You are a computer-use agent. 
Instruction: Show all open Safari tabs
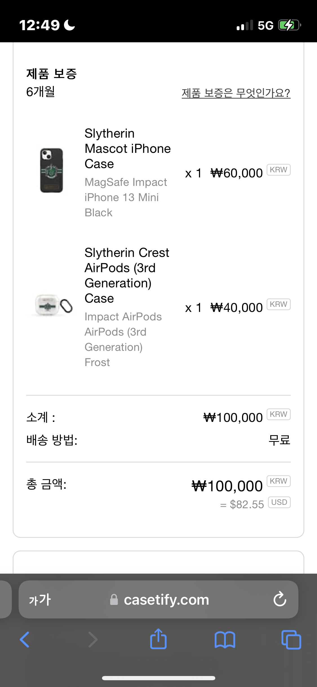(291, 639)
